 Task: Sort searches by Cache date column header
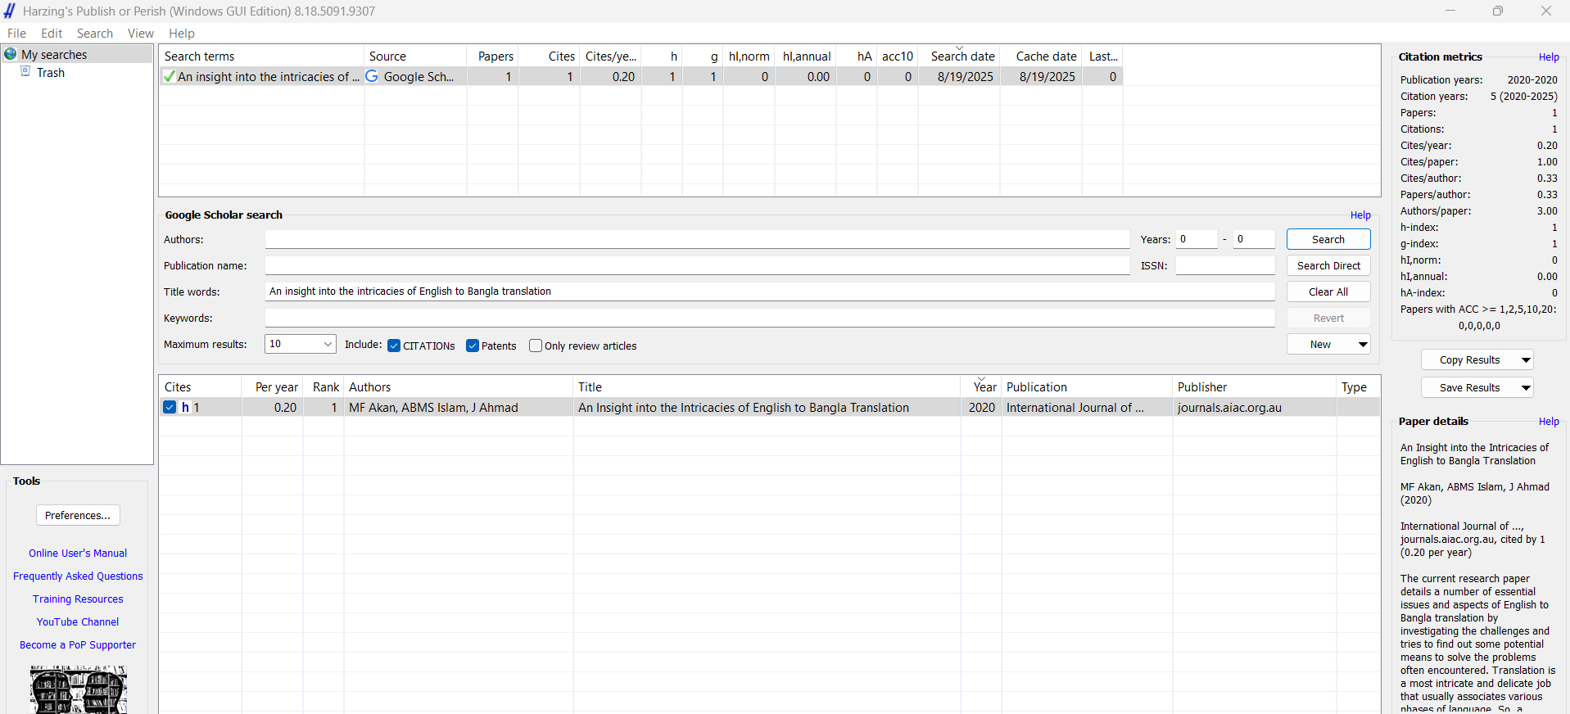click(1042, 56)
